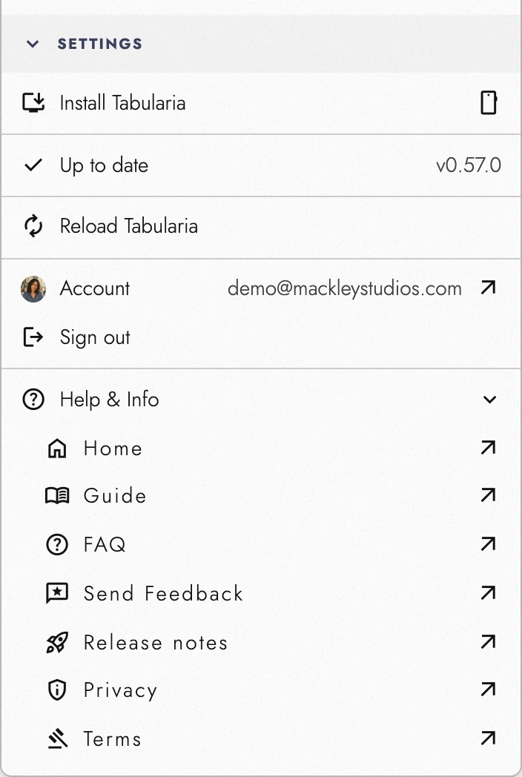522x777 pixels.
Task: Click the demo@mackleystudios.com email text
Action: [x=345, y=288]
